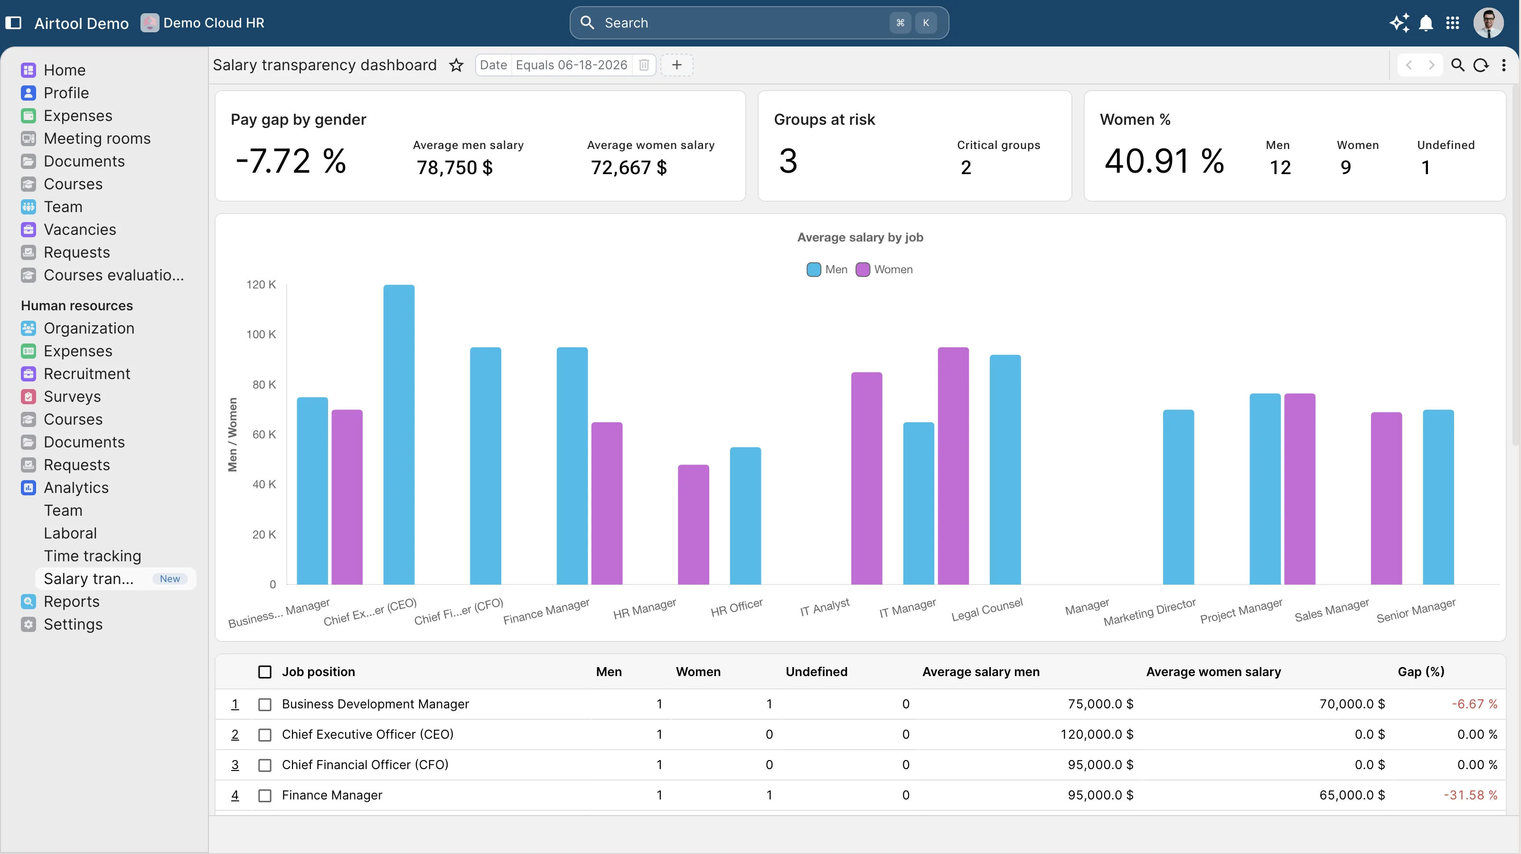The width and height of the screenshot is (1521, 854).
Task: Click the Courses evaluation sidebar icon
Action: point(28,275)
